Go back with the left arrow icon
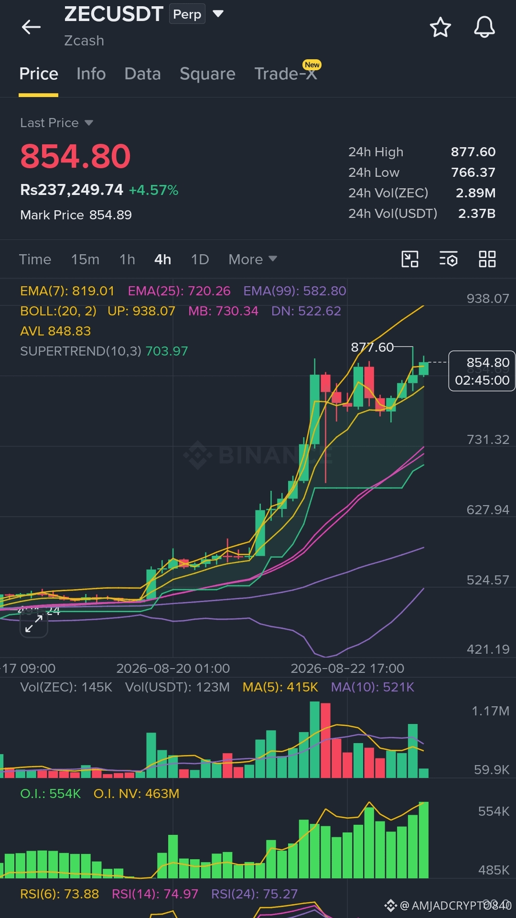This screenshot has height=918, width=516. coord(31,27)
